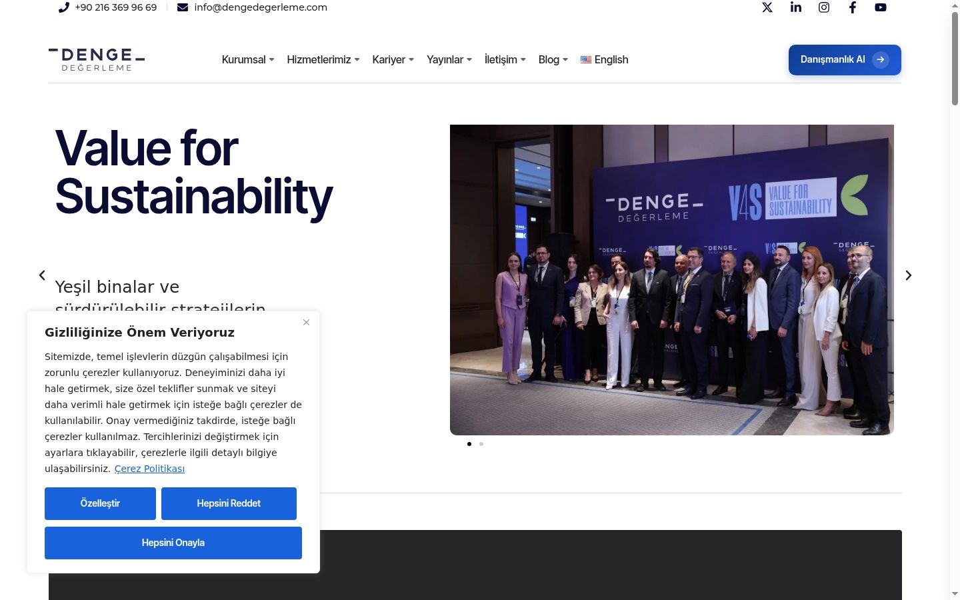Go to next slide with right arrow
Screen dimensions: 960x600
coord(908,275)
